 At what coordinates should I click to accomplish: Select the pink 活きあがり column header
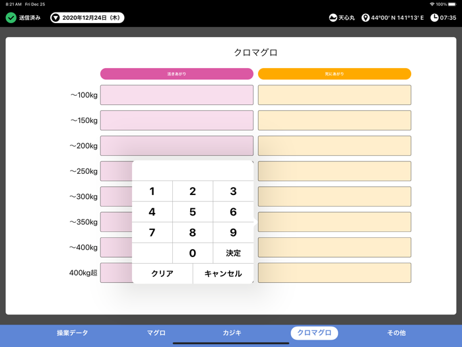pyautogui.click(x=177, y=74)
